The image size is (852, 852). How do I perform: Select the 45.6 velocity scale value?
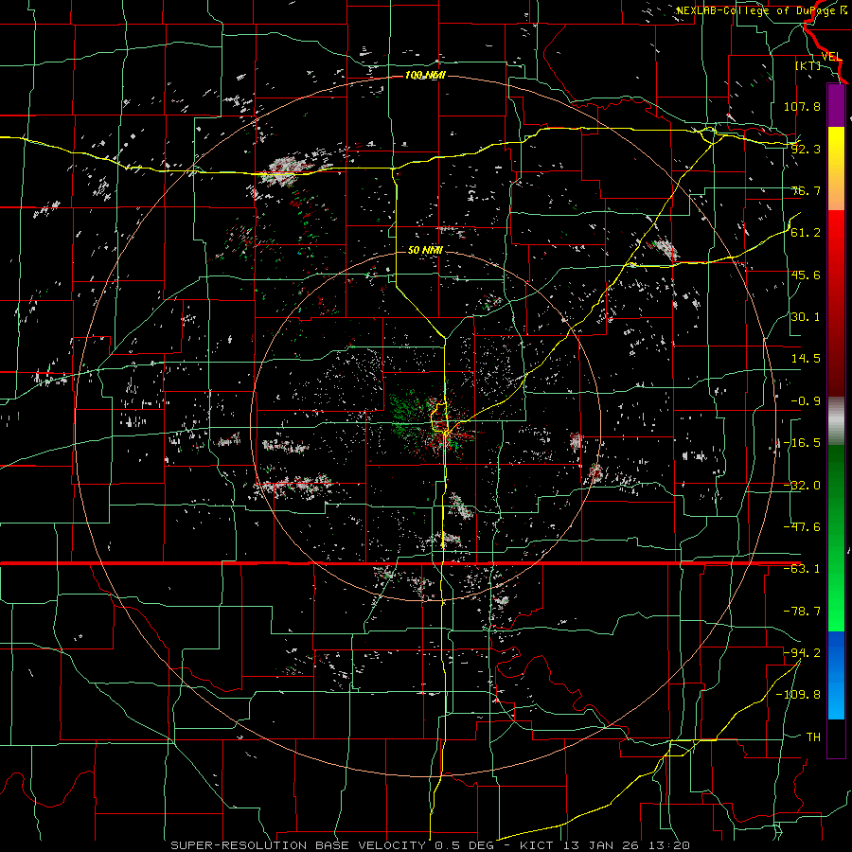tap(806, 275)
